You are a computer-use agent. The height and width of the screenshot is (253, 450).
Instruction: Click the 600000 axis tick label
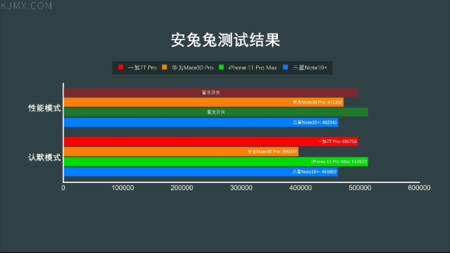[x=419, y=188]
